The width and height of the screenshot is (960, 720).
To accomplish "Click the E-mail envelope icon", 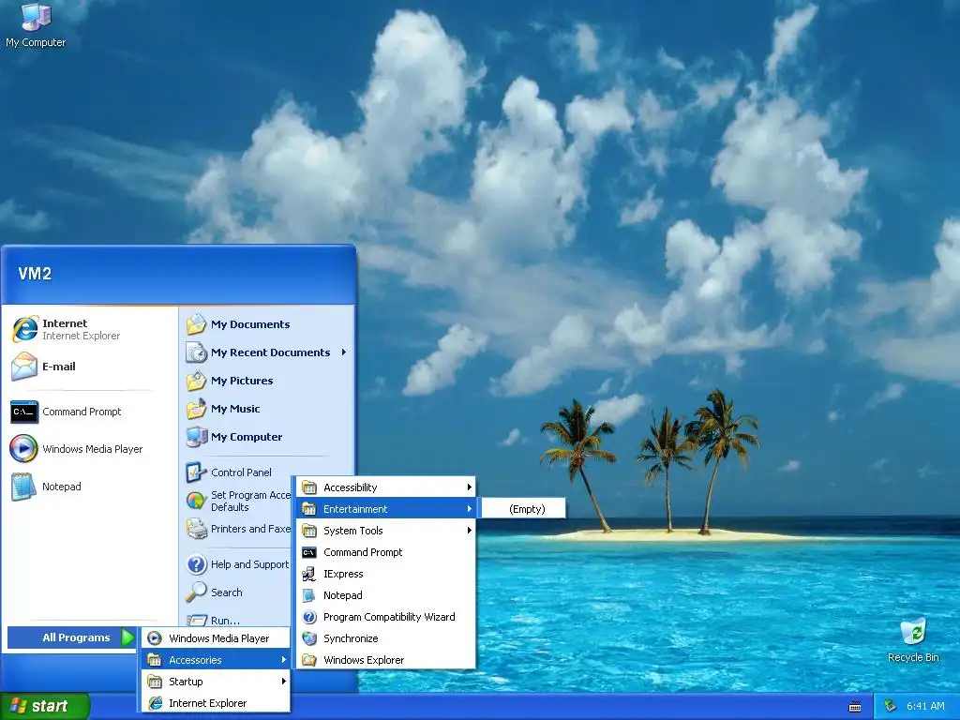I will 25,367.
